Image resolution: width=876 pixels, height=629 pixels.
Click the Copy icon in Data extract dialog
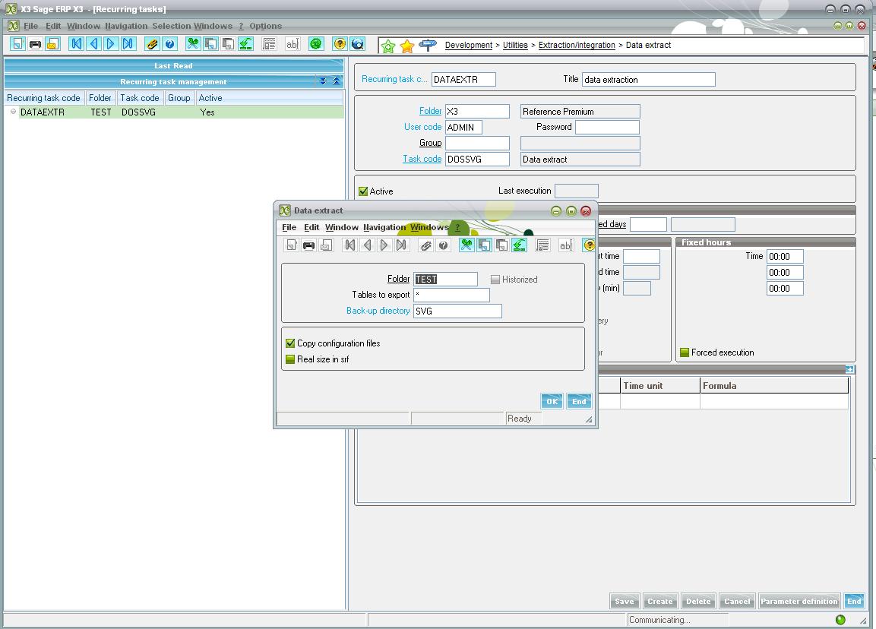[x=485, y=245]
